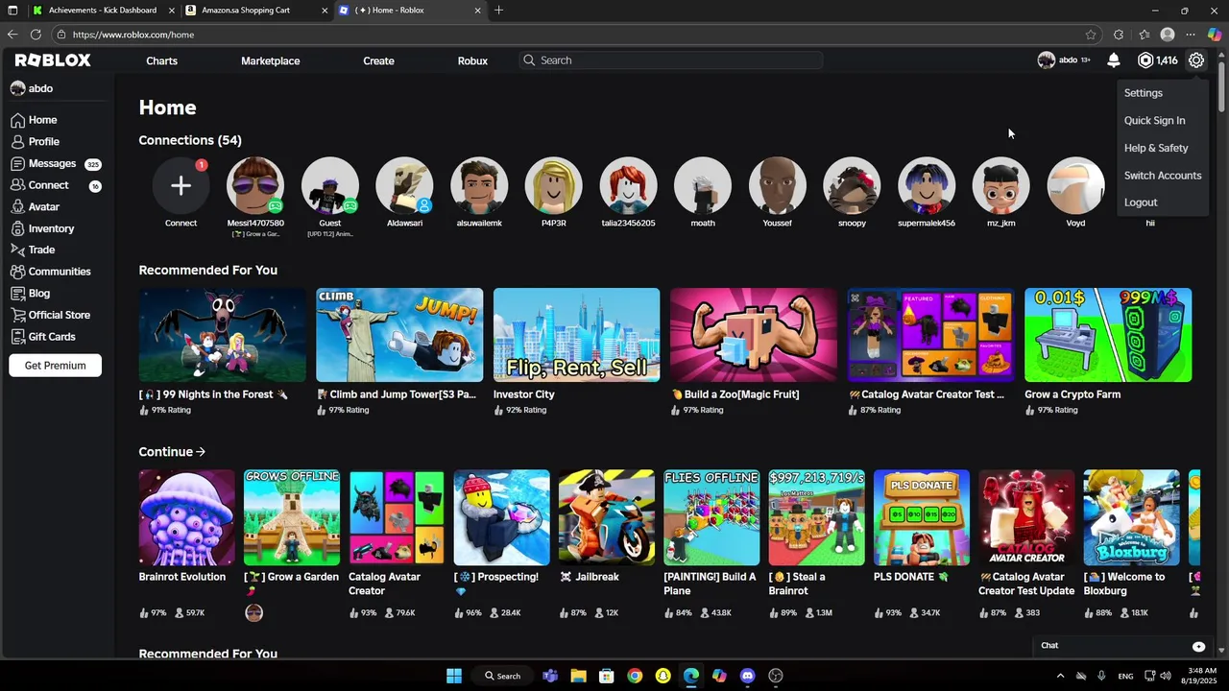Click the Get Premium button
The image size is (1229, 691).
point(56,366)
